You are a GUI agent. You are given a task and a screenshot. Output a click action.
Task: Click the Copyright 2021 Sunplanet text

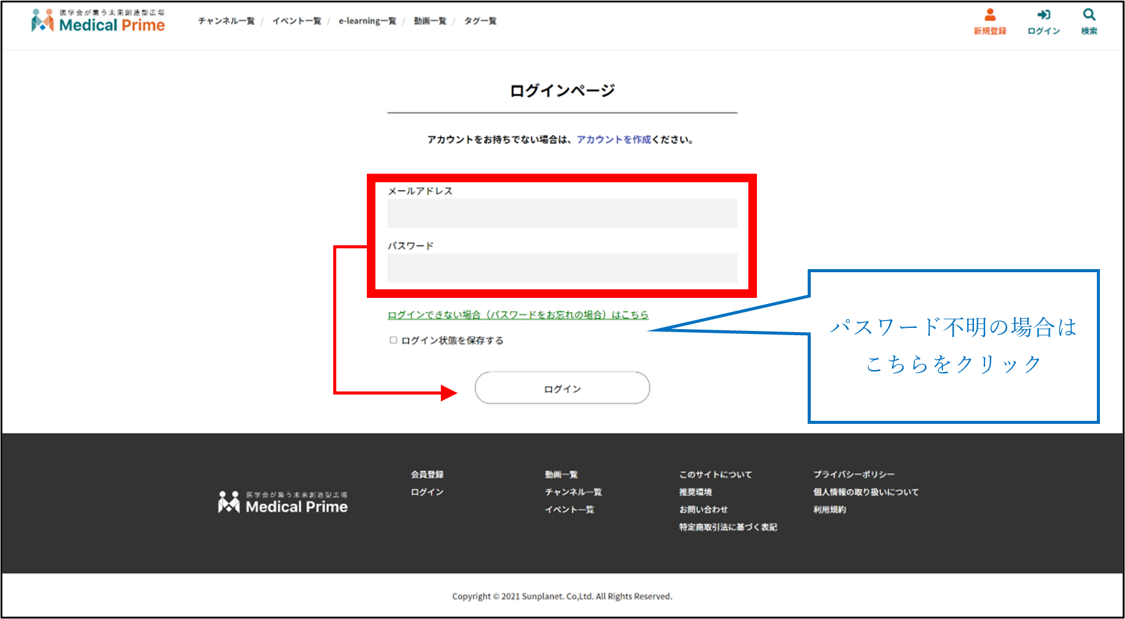pos(562,596)
